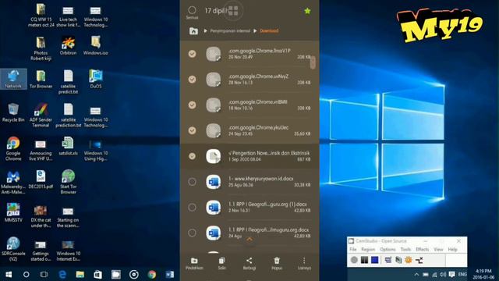The image size is (499, 281).
Task: Select the DuOS desktop icon
Action: (96, 79)
